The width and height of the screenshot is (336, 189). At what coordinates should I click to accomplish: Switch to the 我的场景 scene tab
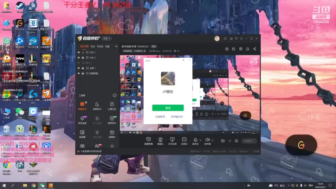84,47
